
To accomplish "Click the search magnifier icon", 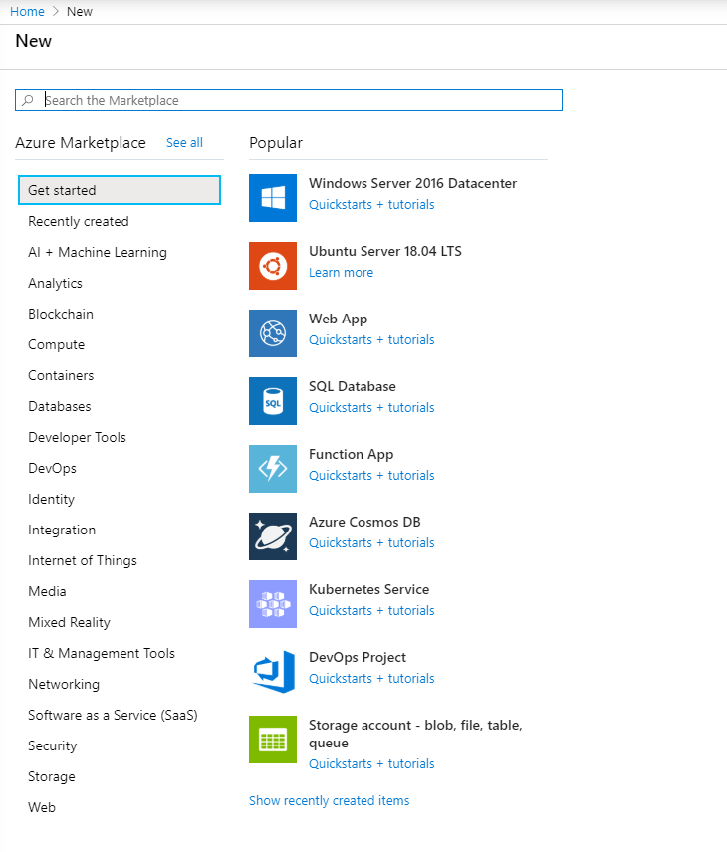I will click(x=27, y=100).
